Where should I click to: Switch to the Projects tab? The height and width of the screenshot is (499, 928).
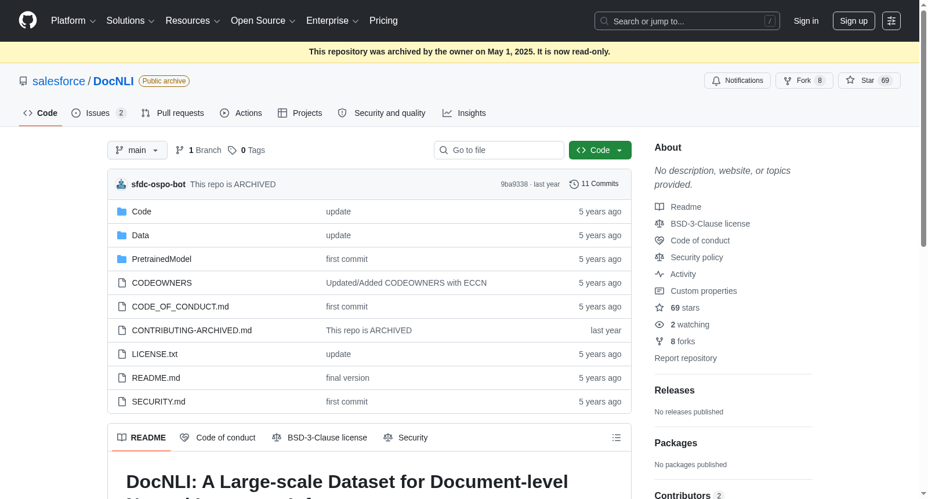coord(300,113)
